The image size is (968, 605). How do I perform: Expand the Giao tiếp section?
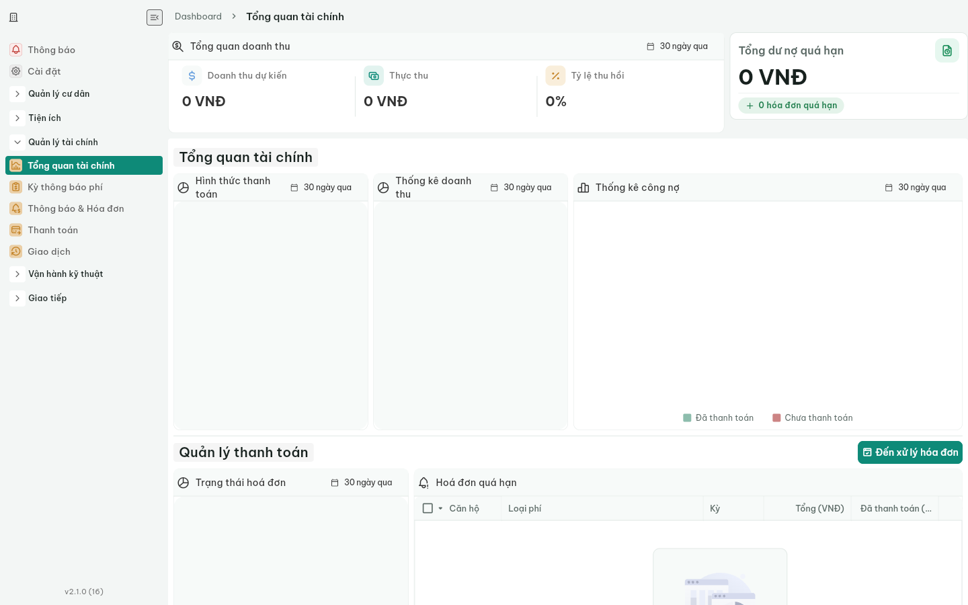pos(17,298)
